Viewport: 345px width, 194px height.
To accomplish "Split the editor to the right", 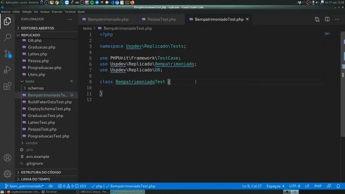I will (327, 19).
